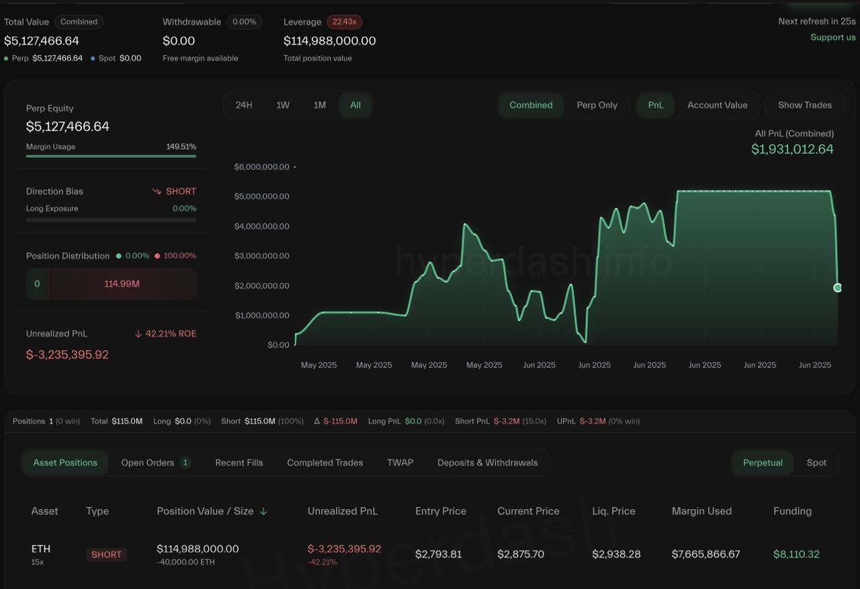This screenshot has height=589, width=860.
Task: Click margin used $7,665,866.67
Action: click(x=705, y=554)
